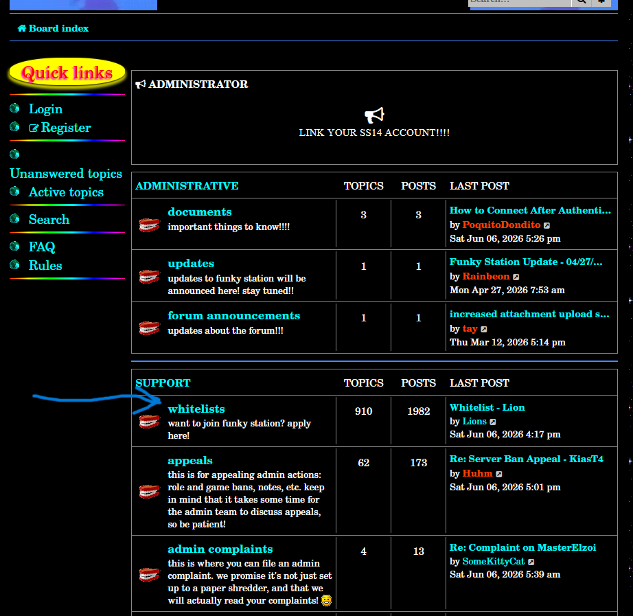Click whitelists topic count 910
This screenshot has height=616, width=633.
pos(363,411)
